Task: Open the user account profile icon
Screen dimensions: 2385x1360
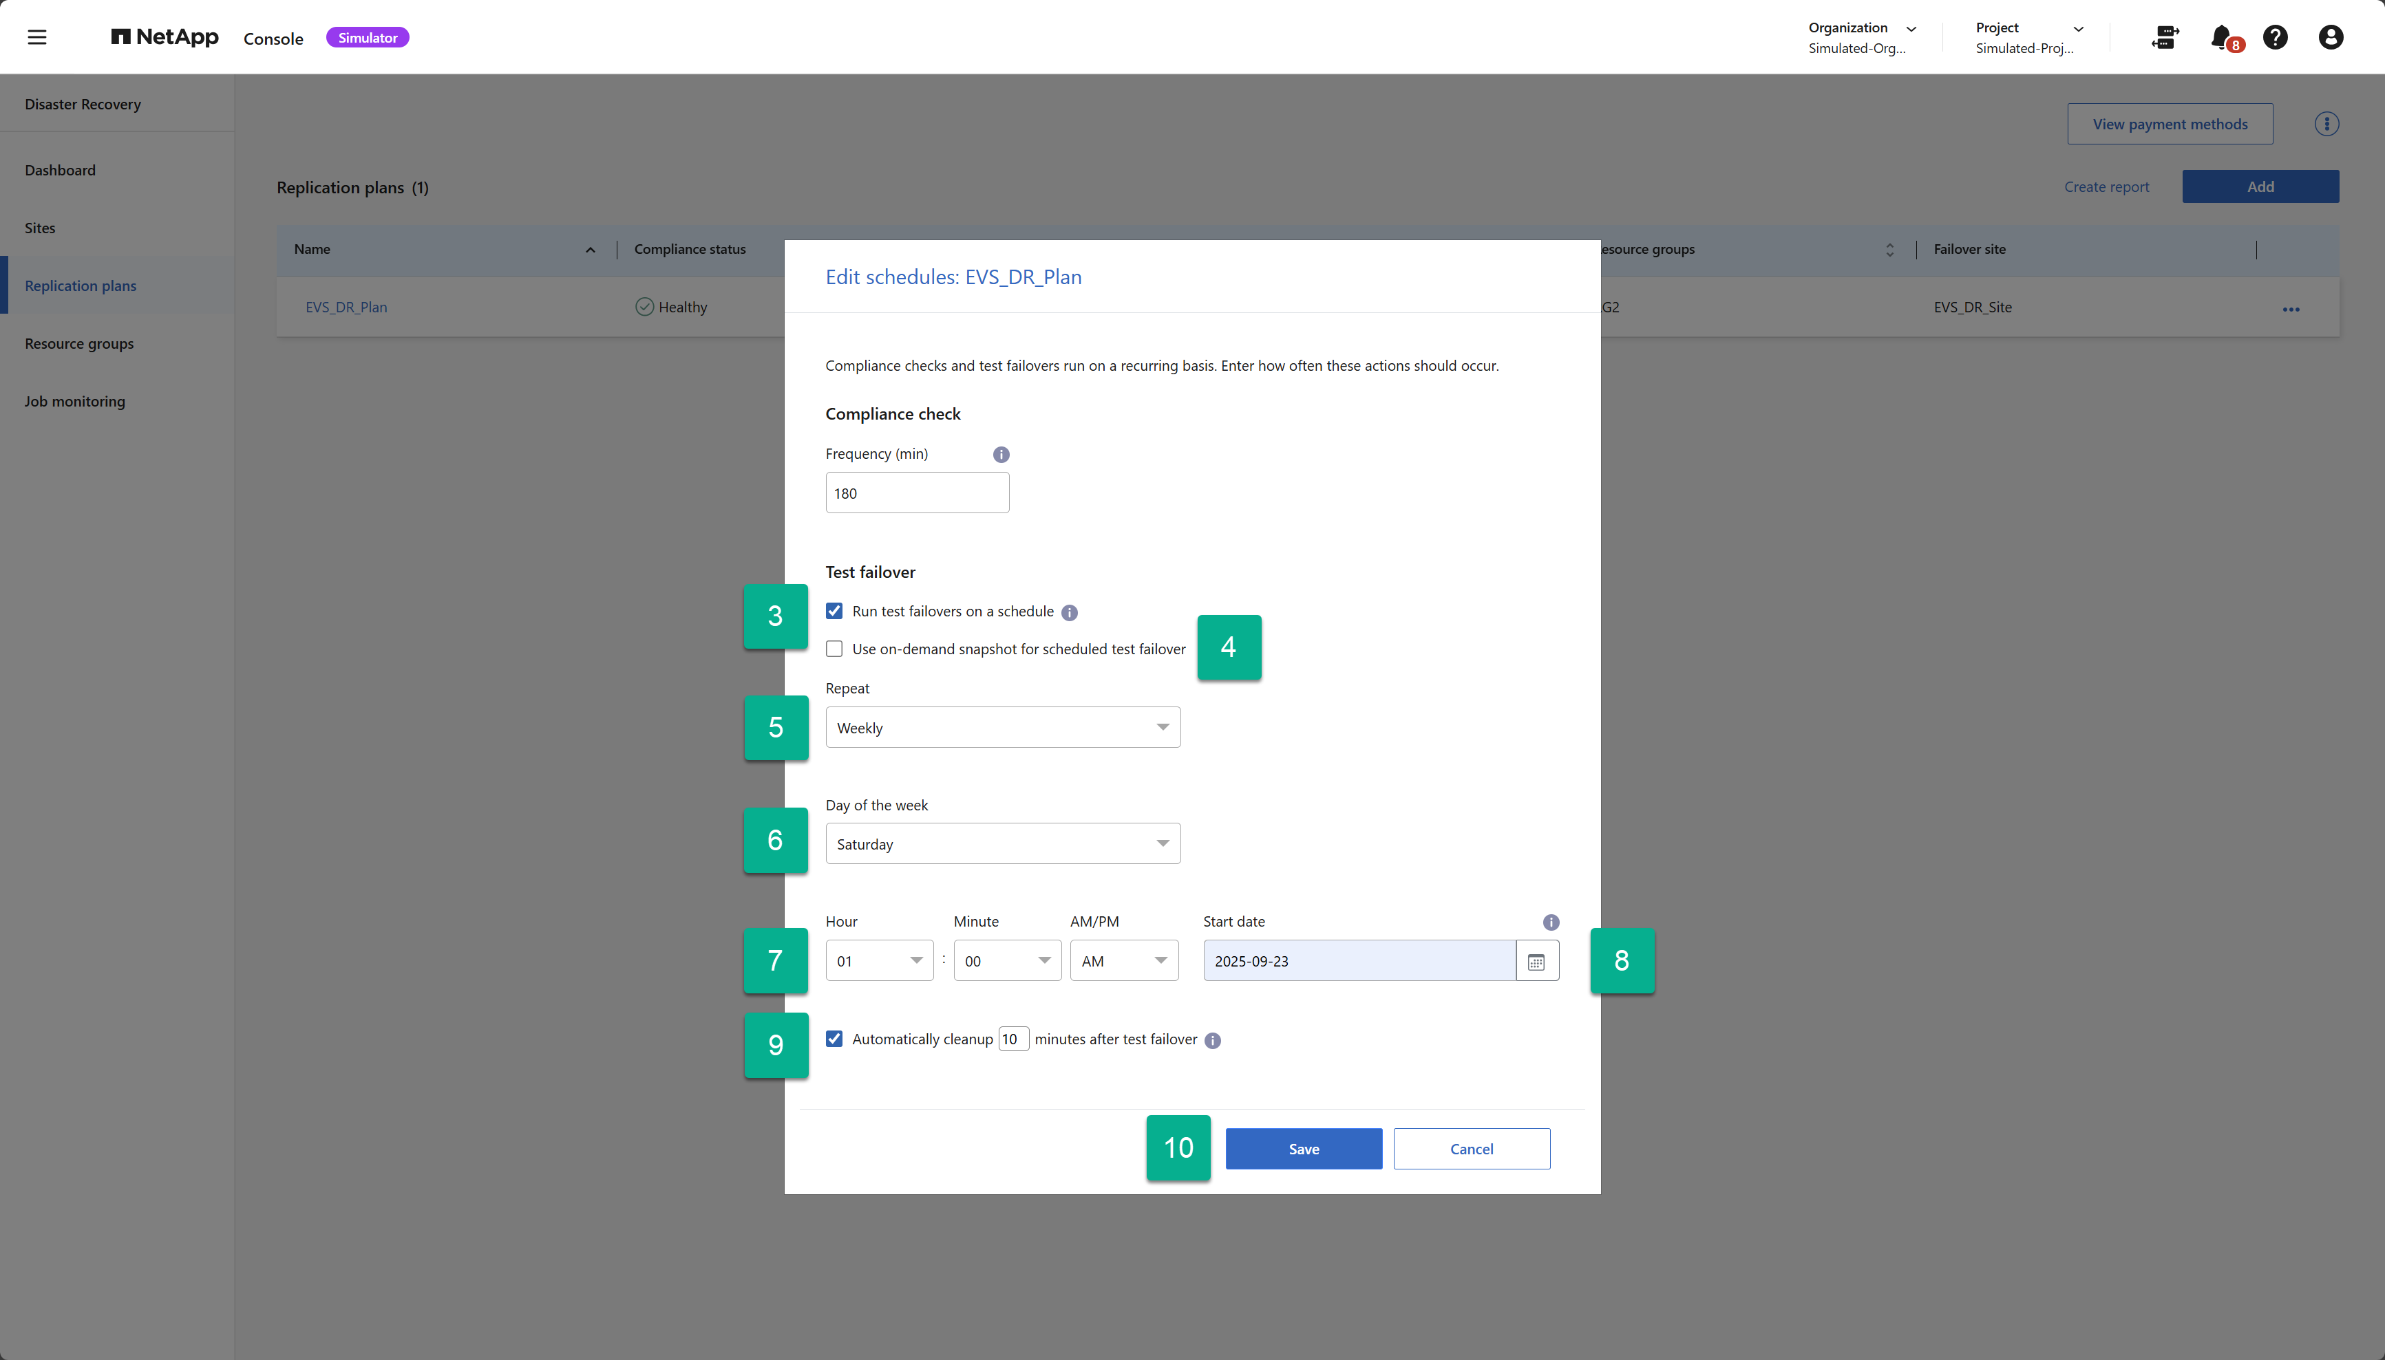Action: 2330,37
